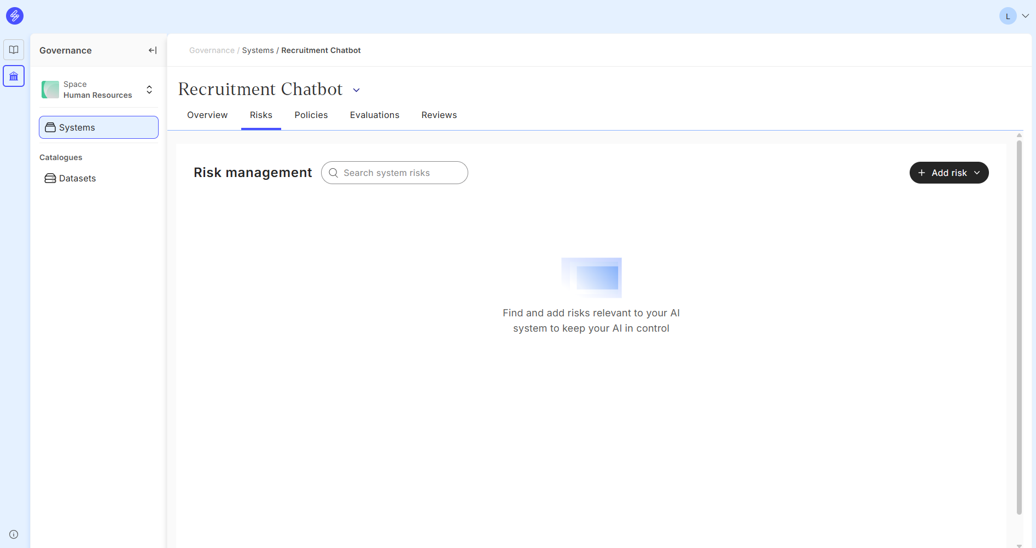Click the Human Resources space thumbnail
Screen dimensions: 1036x548
point(50,90)
